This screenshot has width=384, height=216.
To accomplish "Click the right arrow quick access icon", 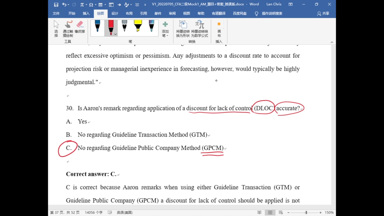I will tap(119, 4).
